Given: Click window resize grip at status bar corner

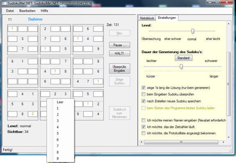Looking at the screenshot, I should click(x=231, y=150).
